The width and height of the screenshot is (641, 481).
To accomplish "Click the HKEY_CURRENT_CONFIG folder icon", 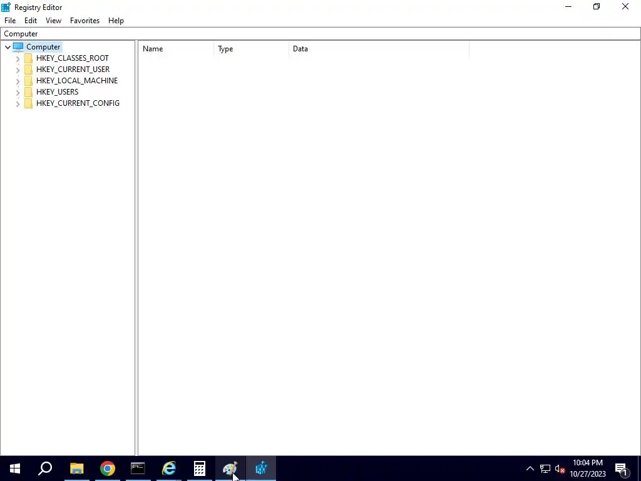I will [x=28, y=103].
